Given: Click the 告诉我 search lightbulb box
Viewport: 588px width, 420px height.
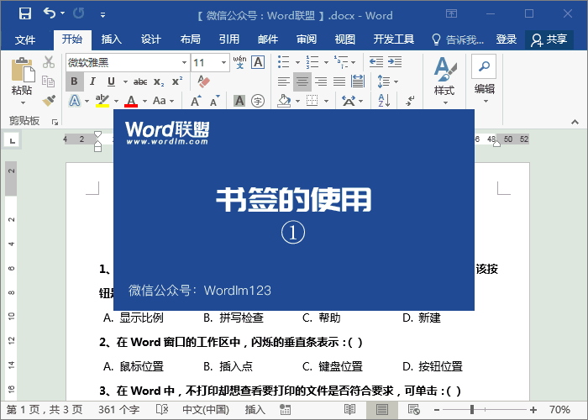Looking at the screenshot, I should pyautogui.click(x=458, y=39).
